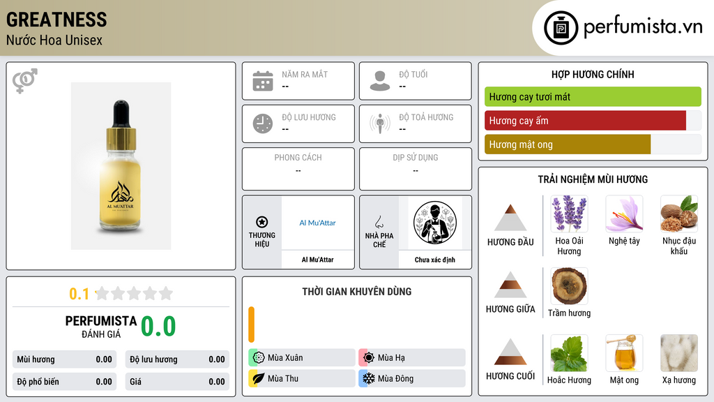Image resolution: width=714 pixels, height=402 pixels.
Task: Click the Hương mật ong golden bar
Action: pos(568,144)
